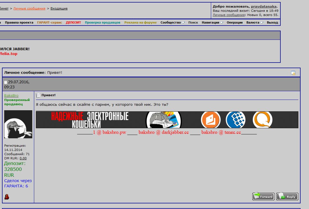Image resolution: width=309 pixels, height=209 pixels.
Task: Expand the Навигация dropdown menu
Action: (212, 22)
